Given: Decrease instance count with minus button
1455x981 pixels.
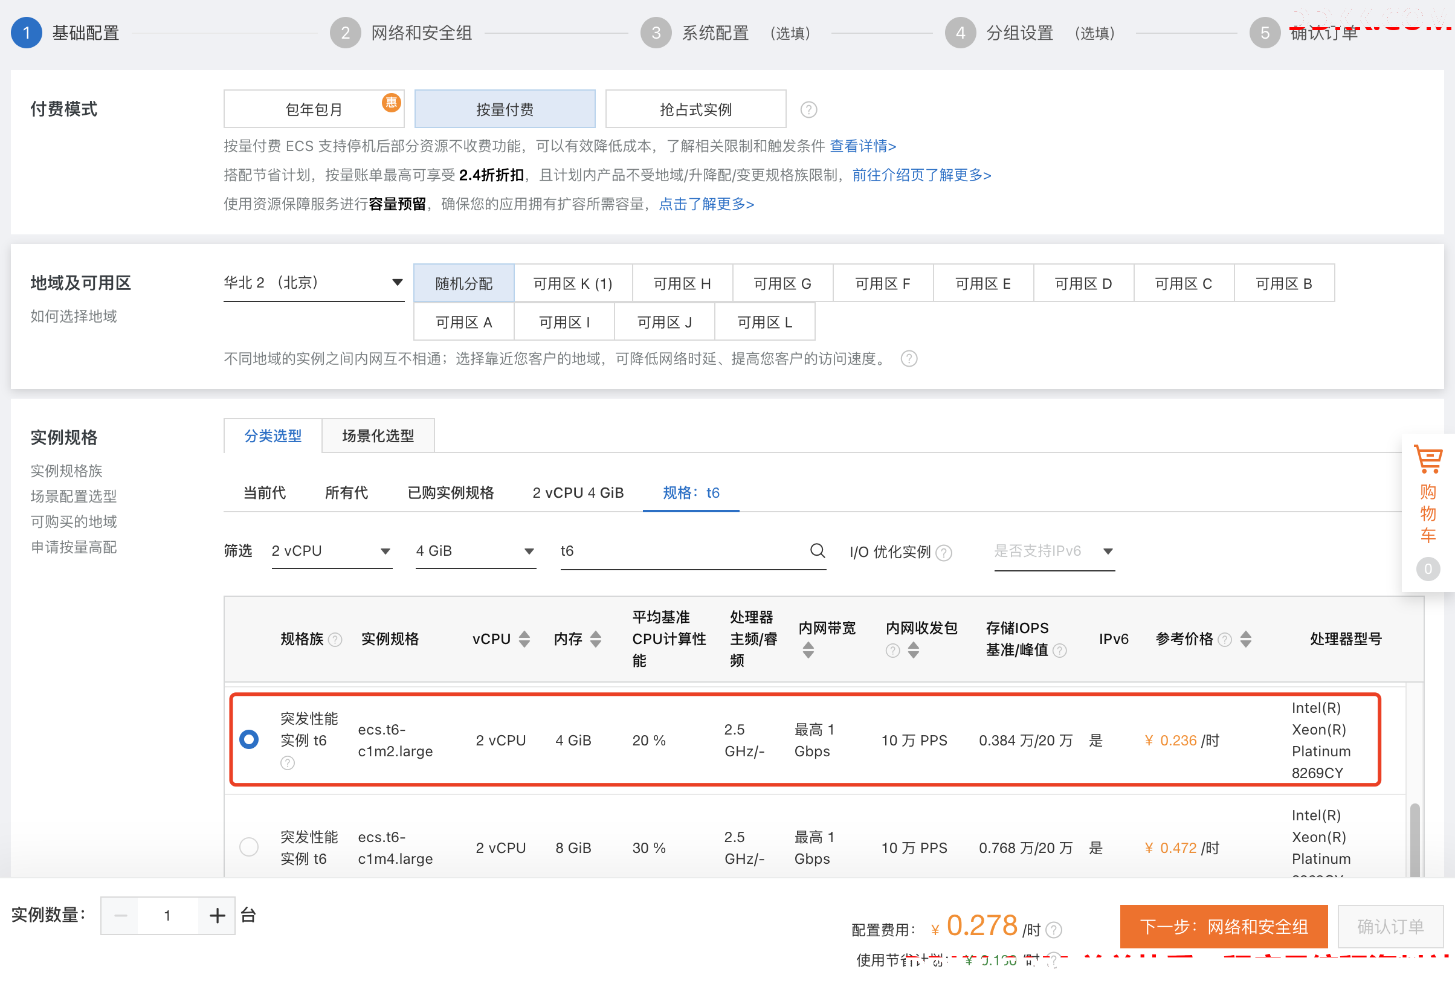Looking at the screenshot, I should [x=120, y=915].
